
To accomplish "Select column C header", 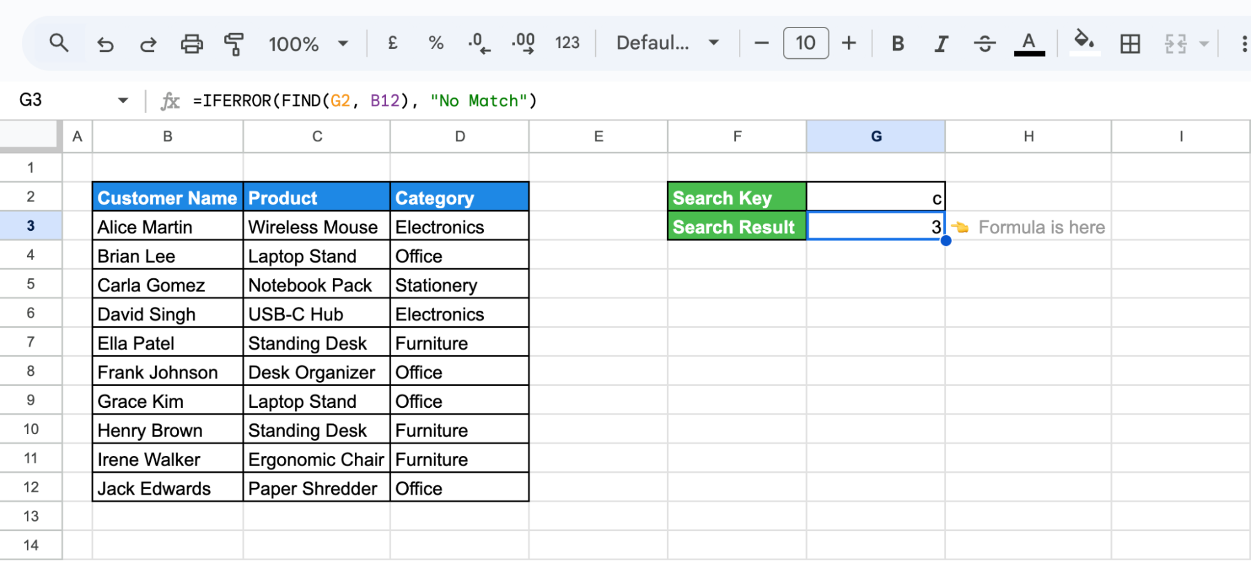I will tap(317, 136).
